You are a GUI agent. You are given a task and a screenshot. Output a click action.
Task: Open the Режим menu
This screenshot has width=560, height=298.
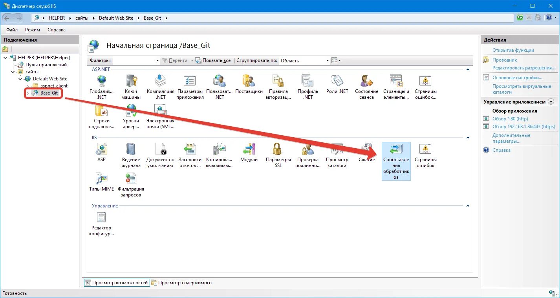(x=33, y=30)
